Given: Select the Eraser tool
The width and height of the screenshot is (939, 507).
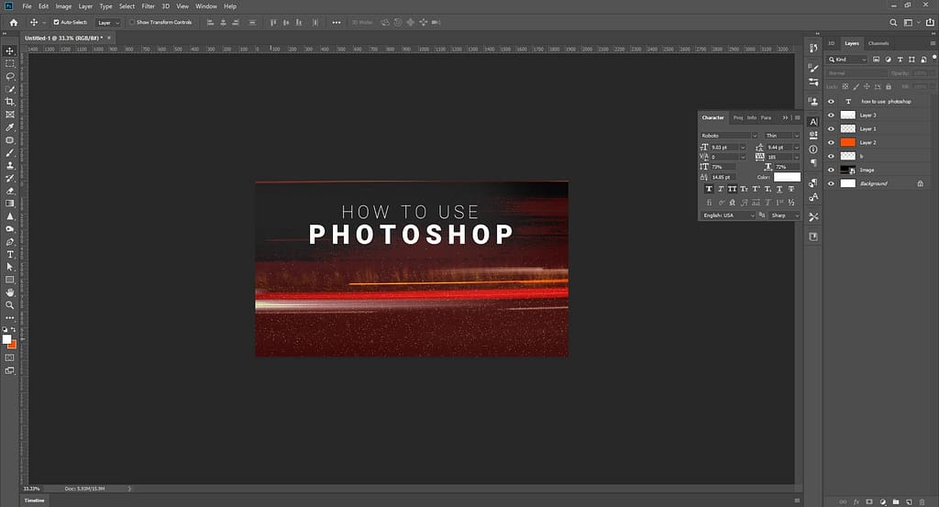Looking at the screenshot, I should (x=9, y=191).
